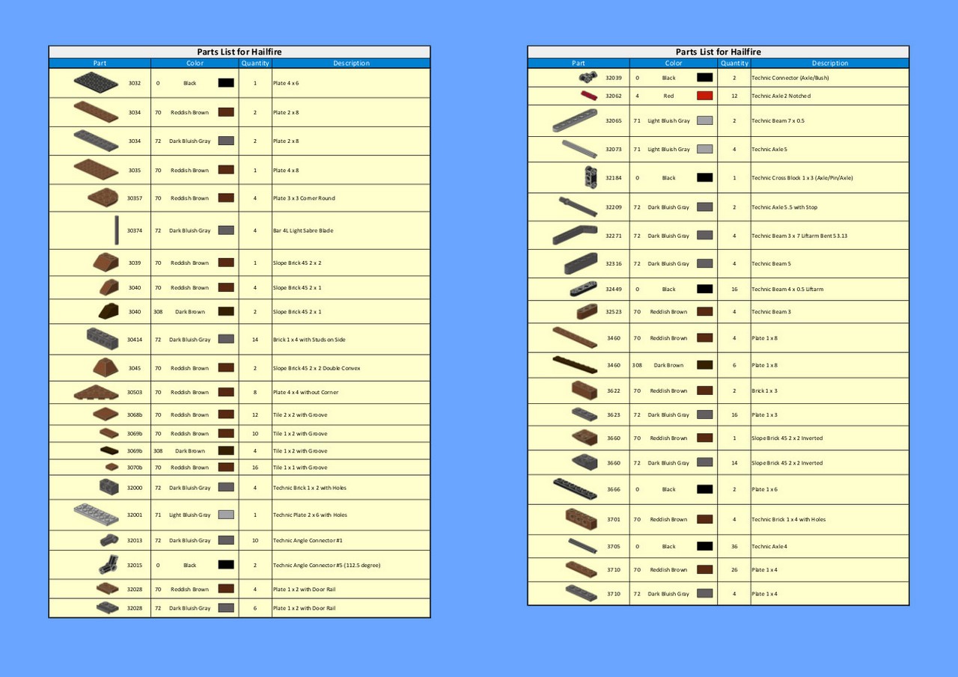Click the Black Plate 4 x 6 part image
958x677 pixels.
click(x=96, y=83)
